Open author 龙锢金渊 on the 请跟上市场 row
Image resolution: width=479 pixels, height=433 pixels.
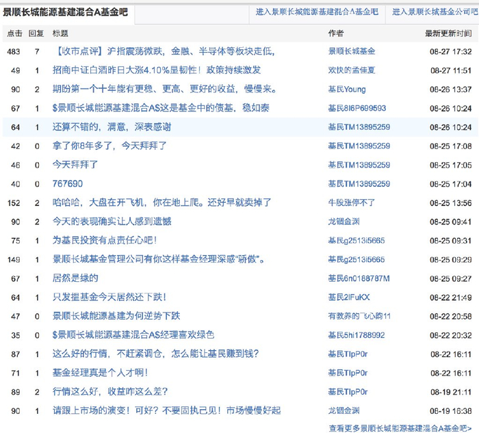coord(344,411)
